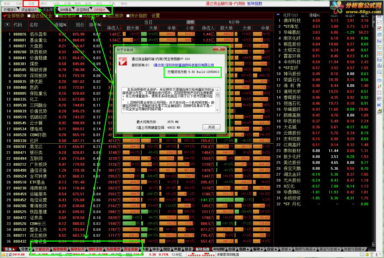Open the time-sharing chart icon in right toolbar

pyautogui.click(x=379, y=22)
